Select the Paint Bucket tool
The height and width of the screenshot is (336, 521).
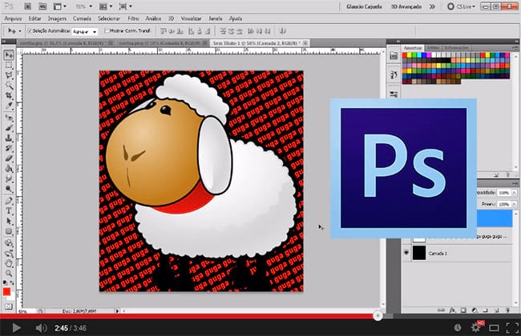point(9,169)
